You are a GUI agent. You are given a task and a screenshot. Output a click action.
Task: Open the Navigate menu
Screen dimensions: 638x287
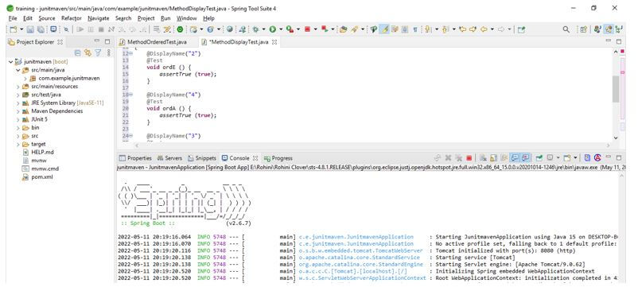point(99,18)
